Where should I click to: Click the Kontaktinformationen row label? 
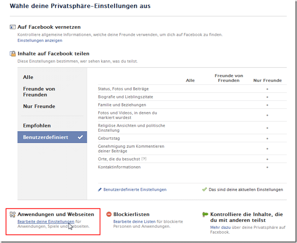[119, 167]
